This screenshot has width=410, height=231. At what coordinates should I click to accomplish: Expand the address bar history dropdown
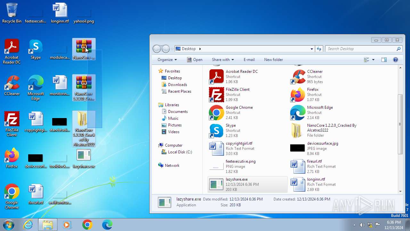click(x=312, y=49)
